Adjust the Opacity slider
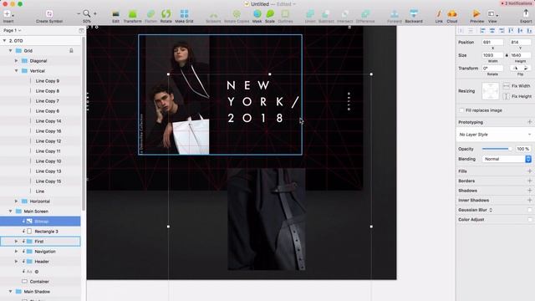Screen dimensions: 535x301 [497, 149]
